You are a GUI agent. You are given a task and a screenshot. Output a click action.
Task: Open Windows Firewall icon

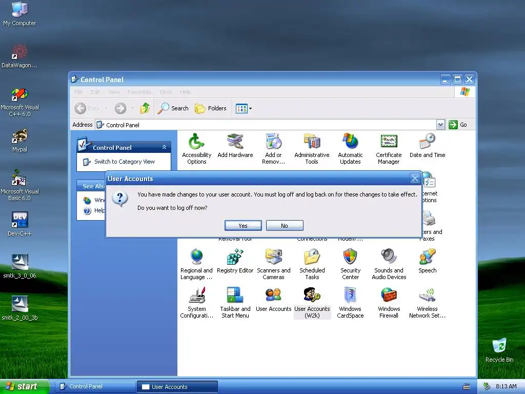[x=389, y=303]
